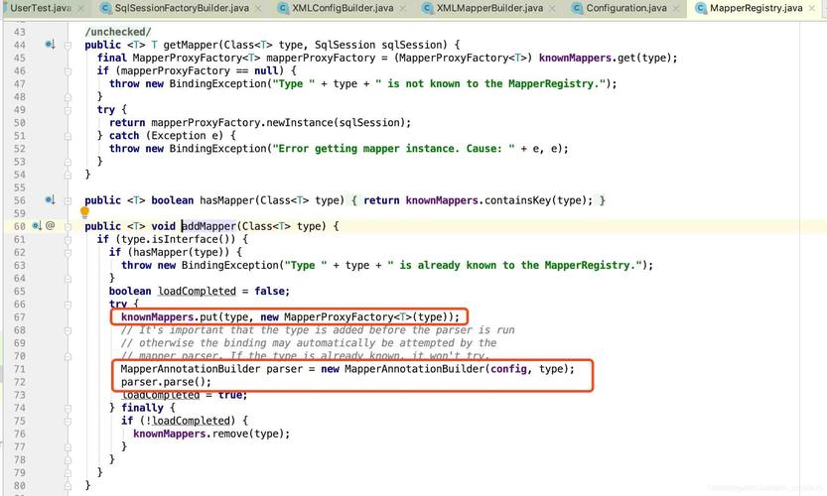Screen dimensions: 827x496
Task: Collapse the isInterface if block at line 61
Action: pyautogui.click(x=69, y=240)
